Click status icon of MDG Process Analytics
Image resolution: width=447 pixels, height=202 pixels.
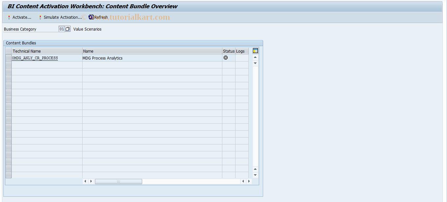point(226,58)
